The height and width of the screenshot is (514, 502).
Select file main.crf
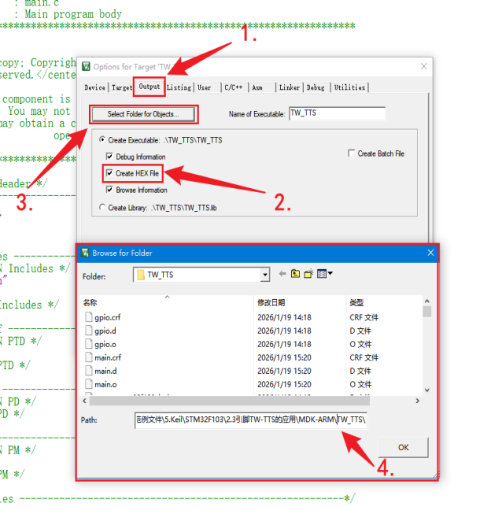coord(108,357)
